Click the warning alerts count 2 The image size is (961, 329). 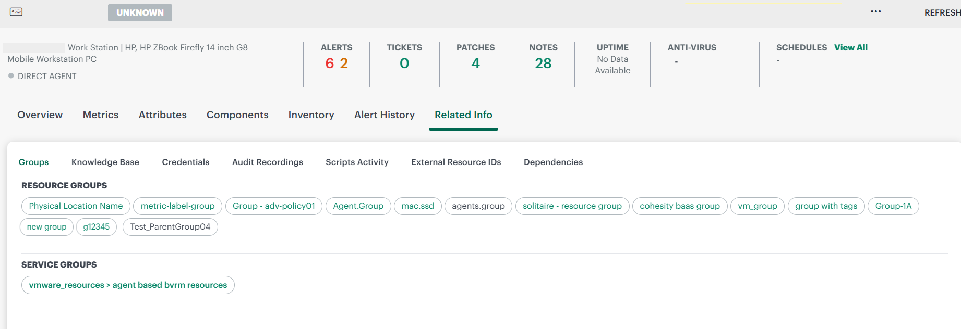[x=344, y=64]
